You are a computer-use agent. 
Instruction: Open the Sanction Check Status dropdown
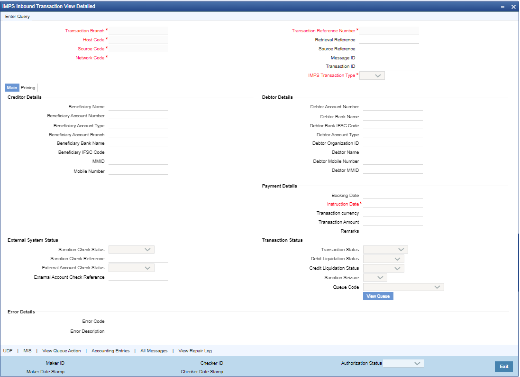pos(131,249)
